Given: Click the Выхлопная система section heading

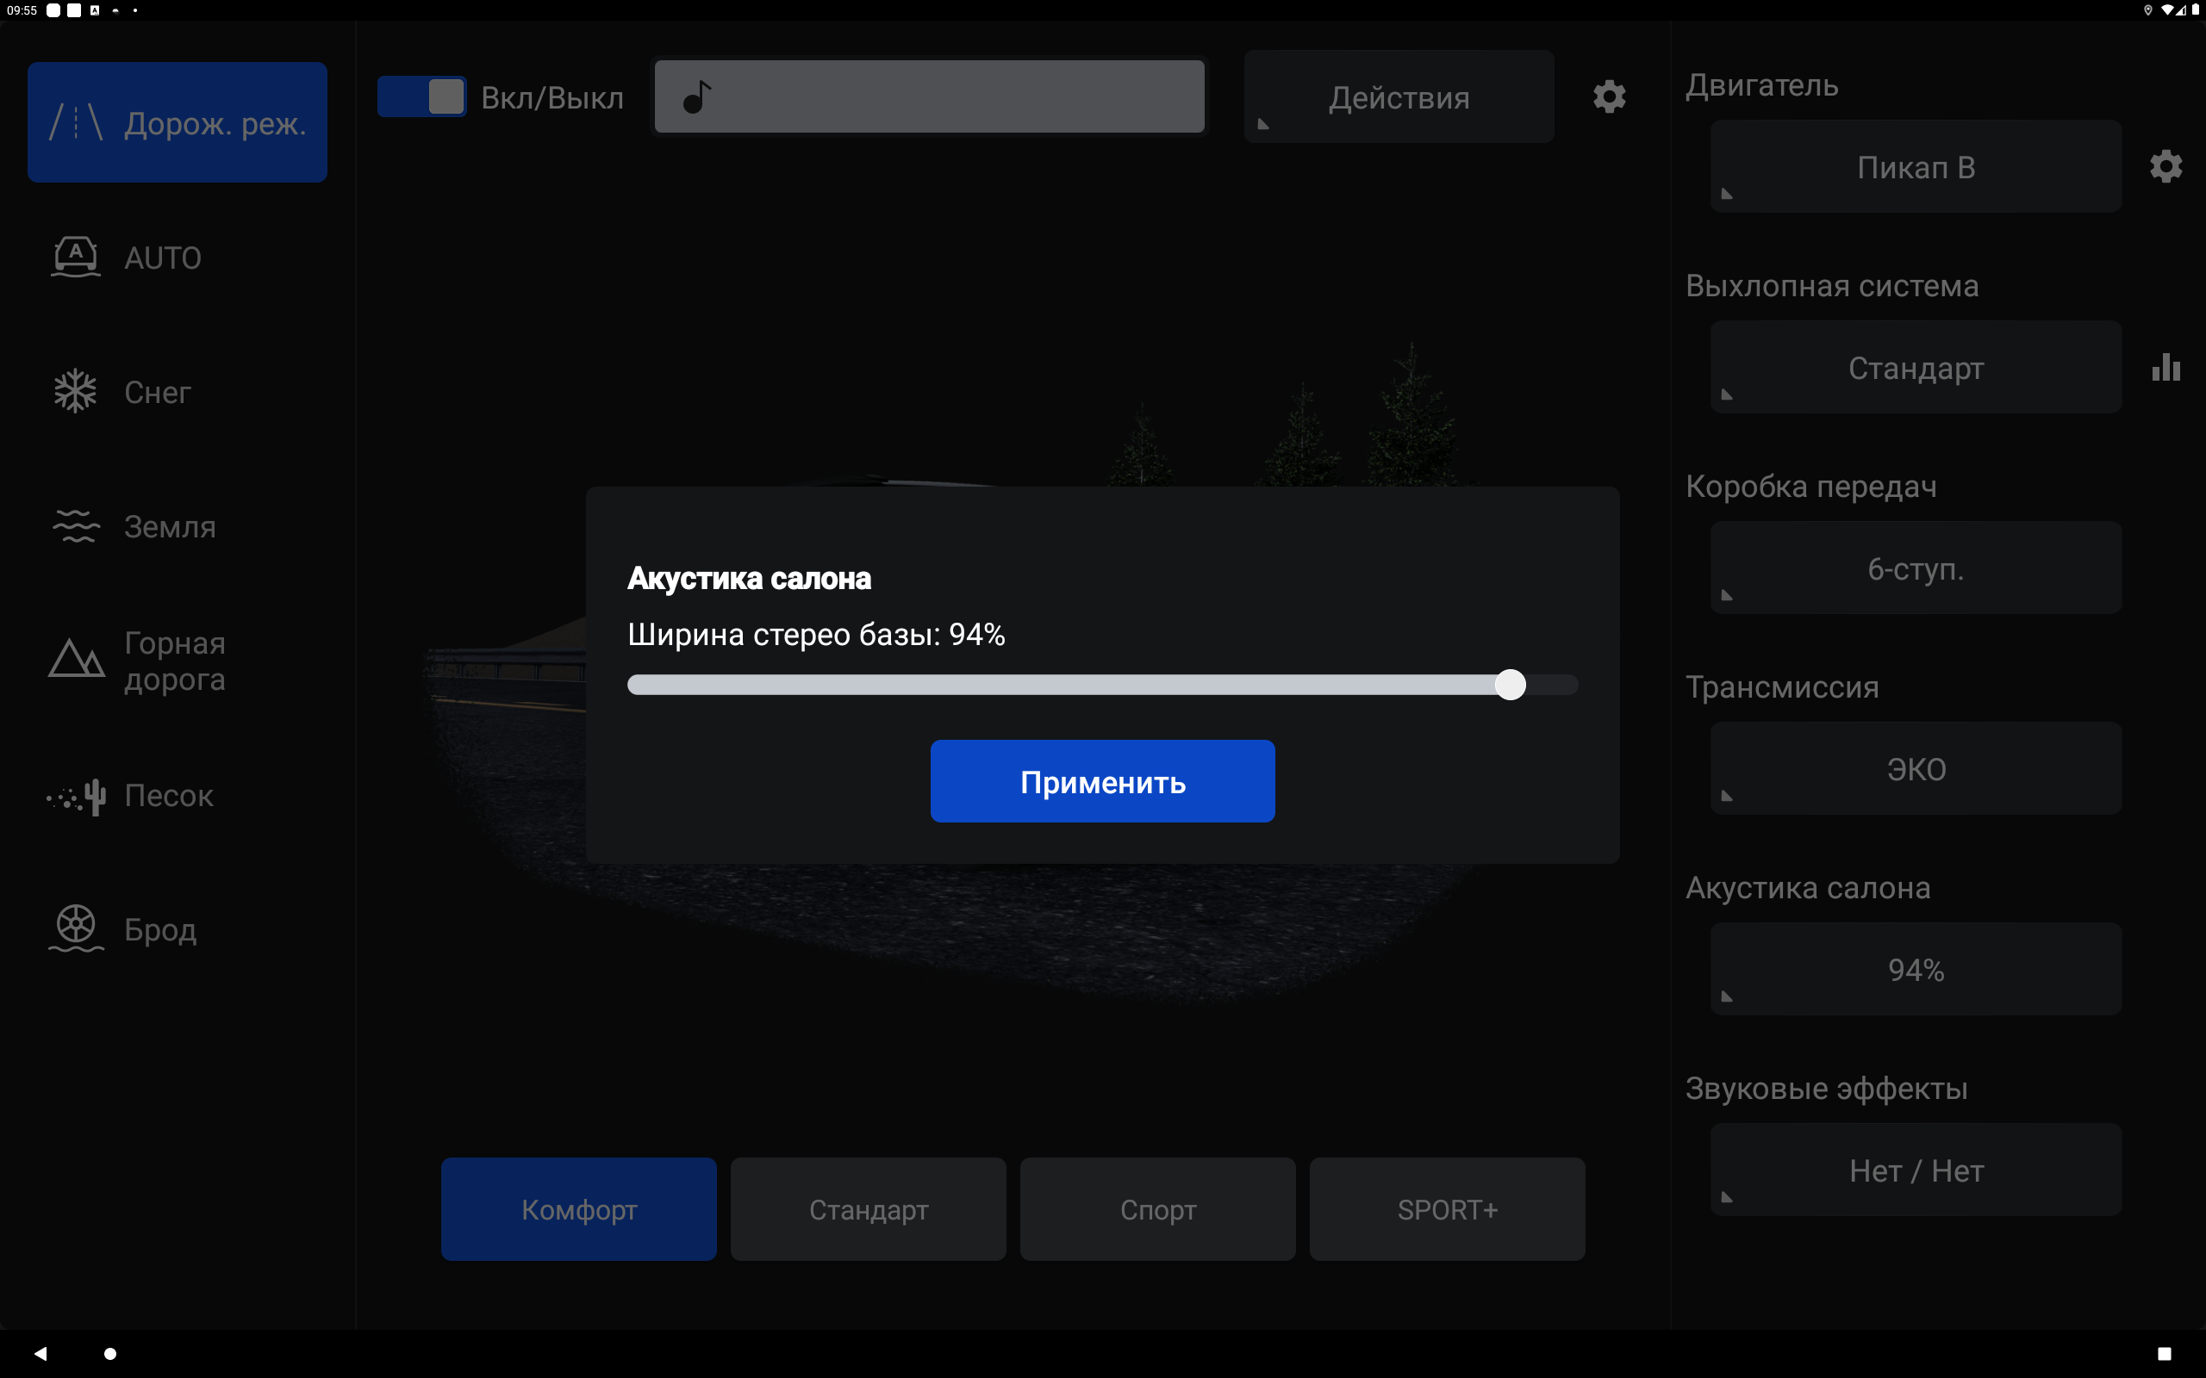Looking at the screenshot, I should pyautogui.click(x=1831, y=285).
